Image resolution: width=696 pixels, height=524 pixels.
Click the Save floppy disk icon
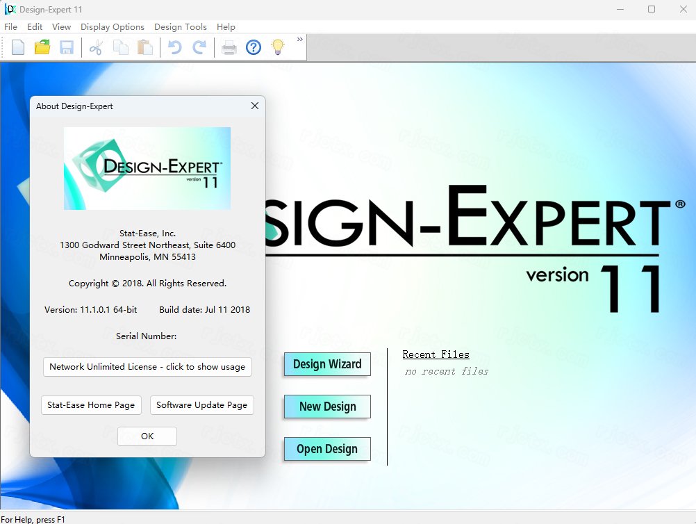click(67, 47)
